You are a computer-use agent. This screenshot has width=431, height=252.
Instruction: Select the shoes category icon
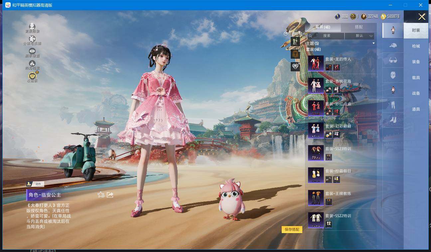393,120
